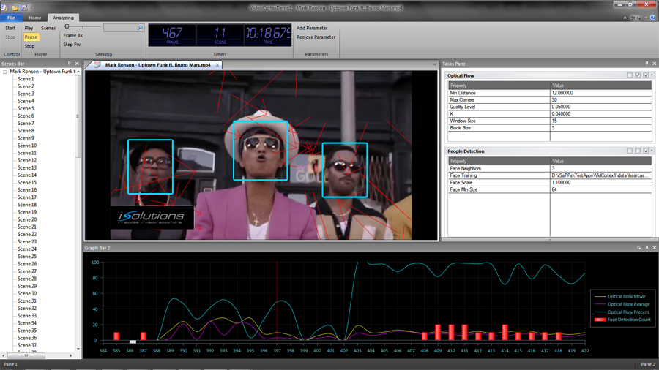Switch to the Home ribbon tab
This screenshot has width=659, height=370.
coord(35,18)
